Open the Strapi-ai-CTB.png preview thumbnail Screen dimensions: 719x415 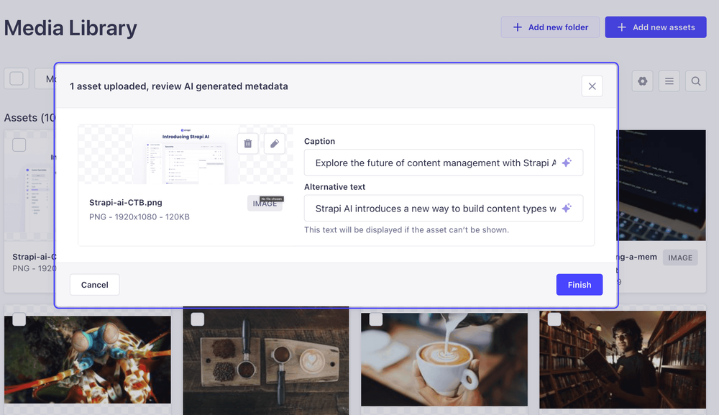(186, 155)
